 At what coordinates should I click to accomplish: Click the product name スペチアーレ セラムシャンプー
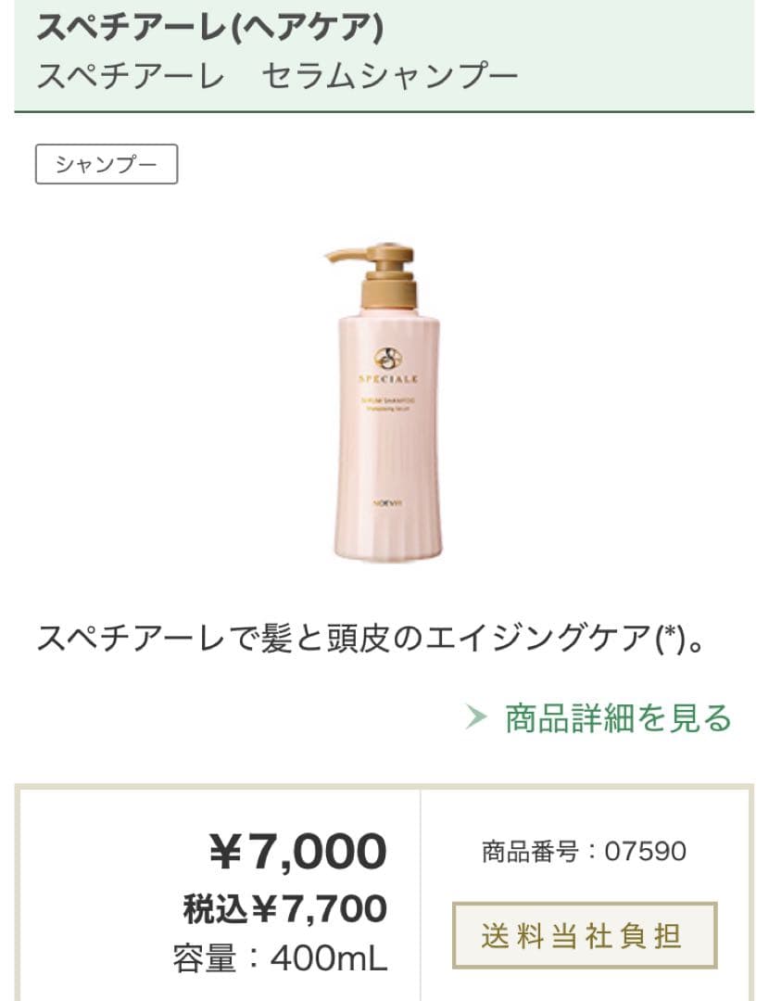(x=278, y=77)
